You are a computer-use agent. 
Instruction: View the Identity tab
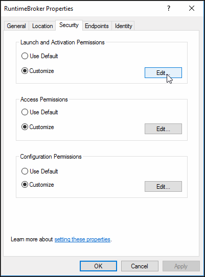123,26
